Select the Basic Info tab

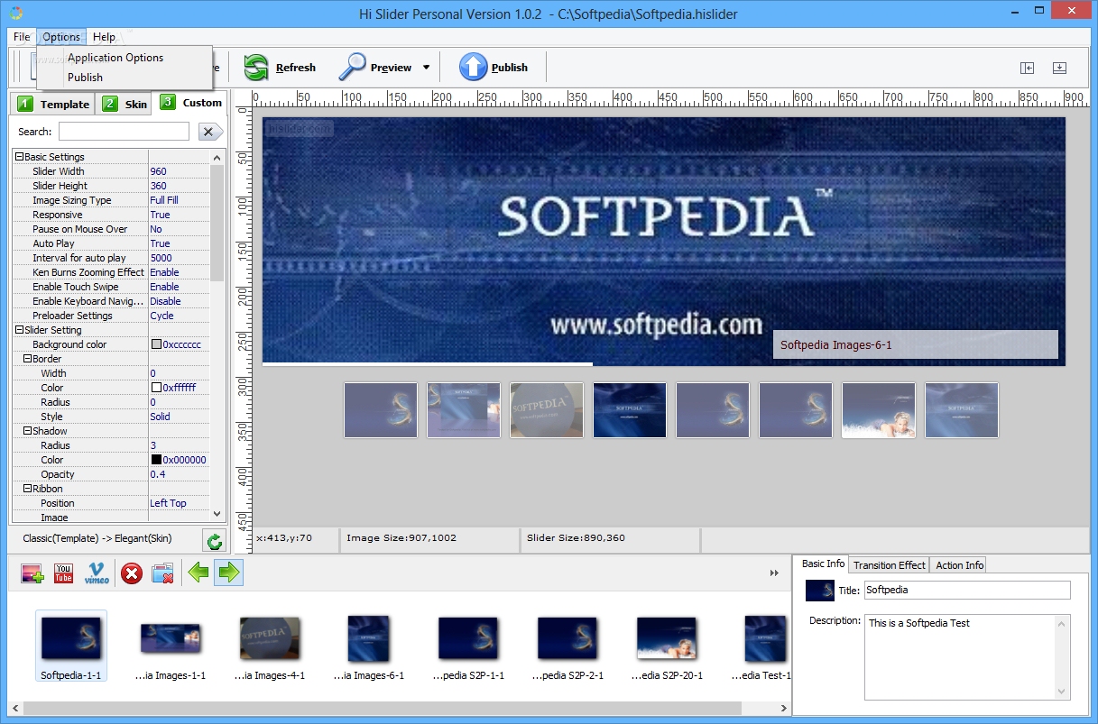coord(823,564)
